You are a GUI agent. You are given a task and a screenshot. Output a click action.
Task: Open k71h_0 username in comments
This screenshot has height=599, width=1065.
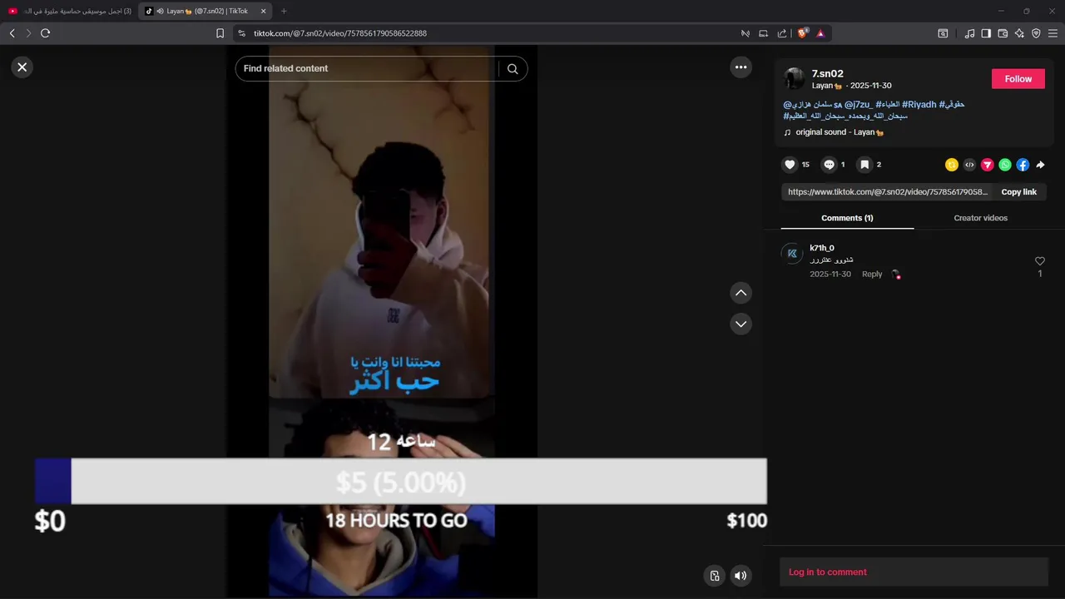pos(822,248)
